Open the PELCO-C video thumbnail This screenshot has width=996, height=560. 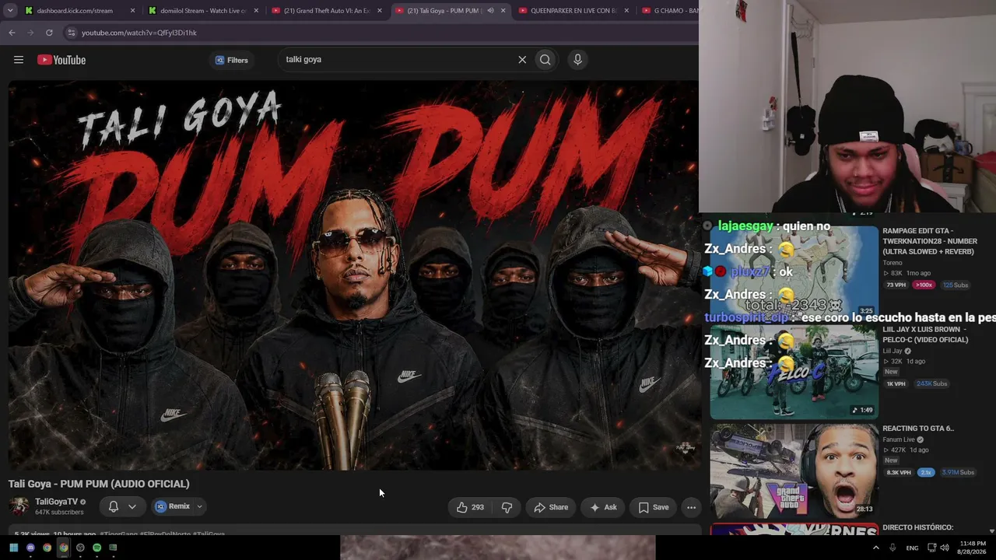pos(794,373)
